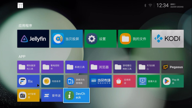Open the Jellyfin app tile
Viewport: 192px width, 108px height.
tap(33, 39)
